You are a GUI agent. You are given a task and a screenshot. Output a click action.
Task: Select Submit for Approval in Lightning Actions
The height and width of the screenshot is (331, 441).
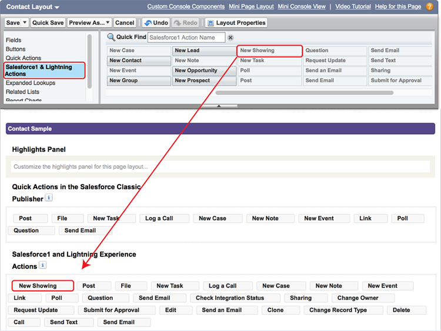pyautogui.click(x=116, y=310)
